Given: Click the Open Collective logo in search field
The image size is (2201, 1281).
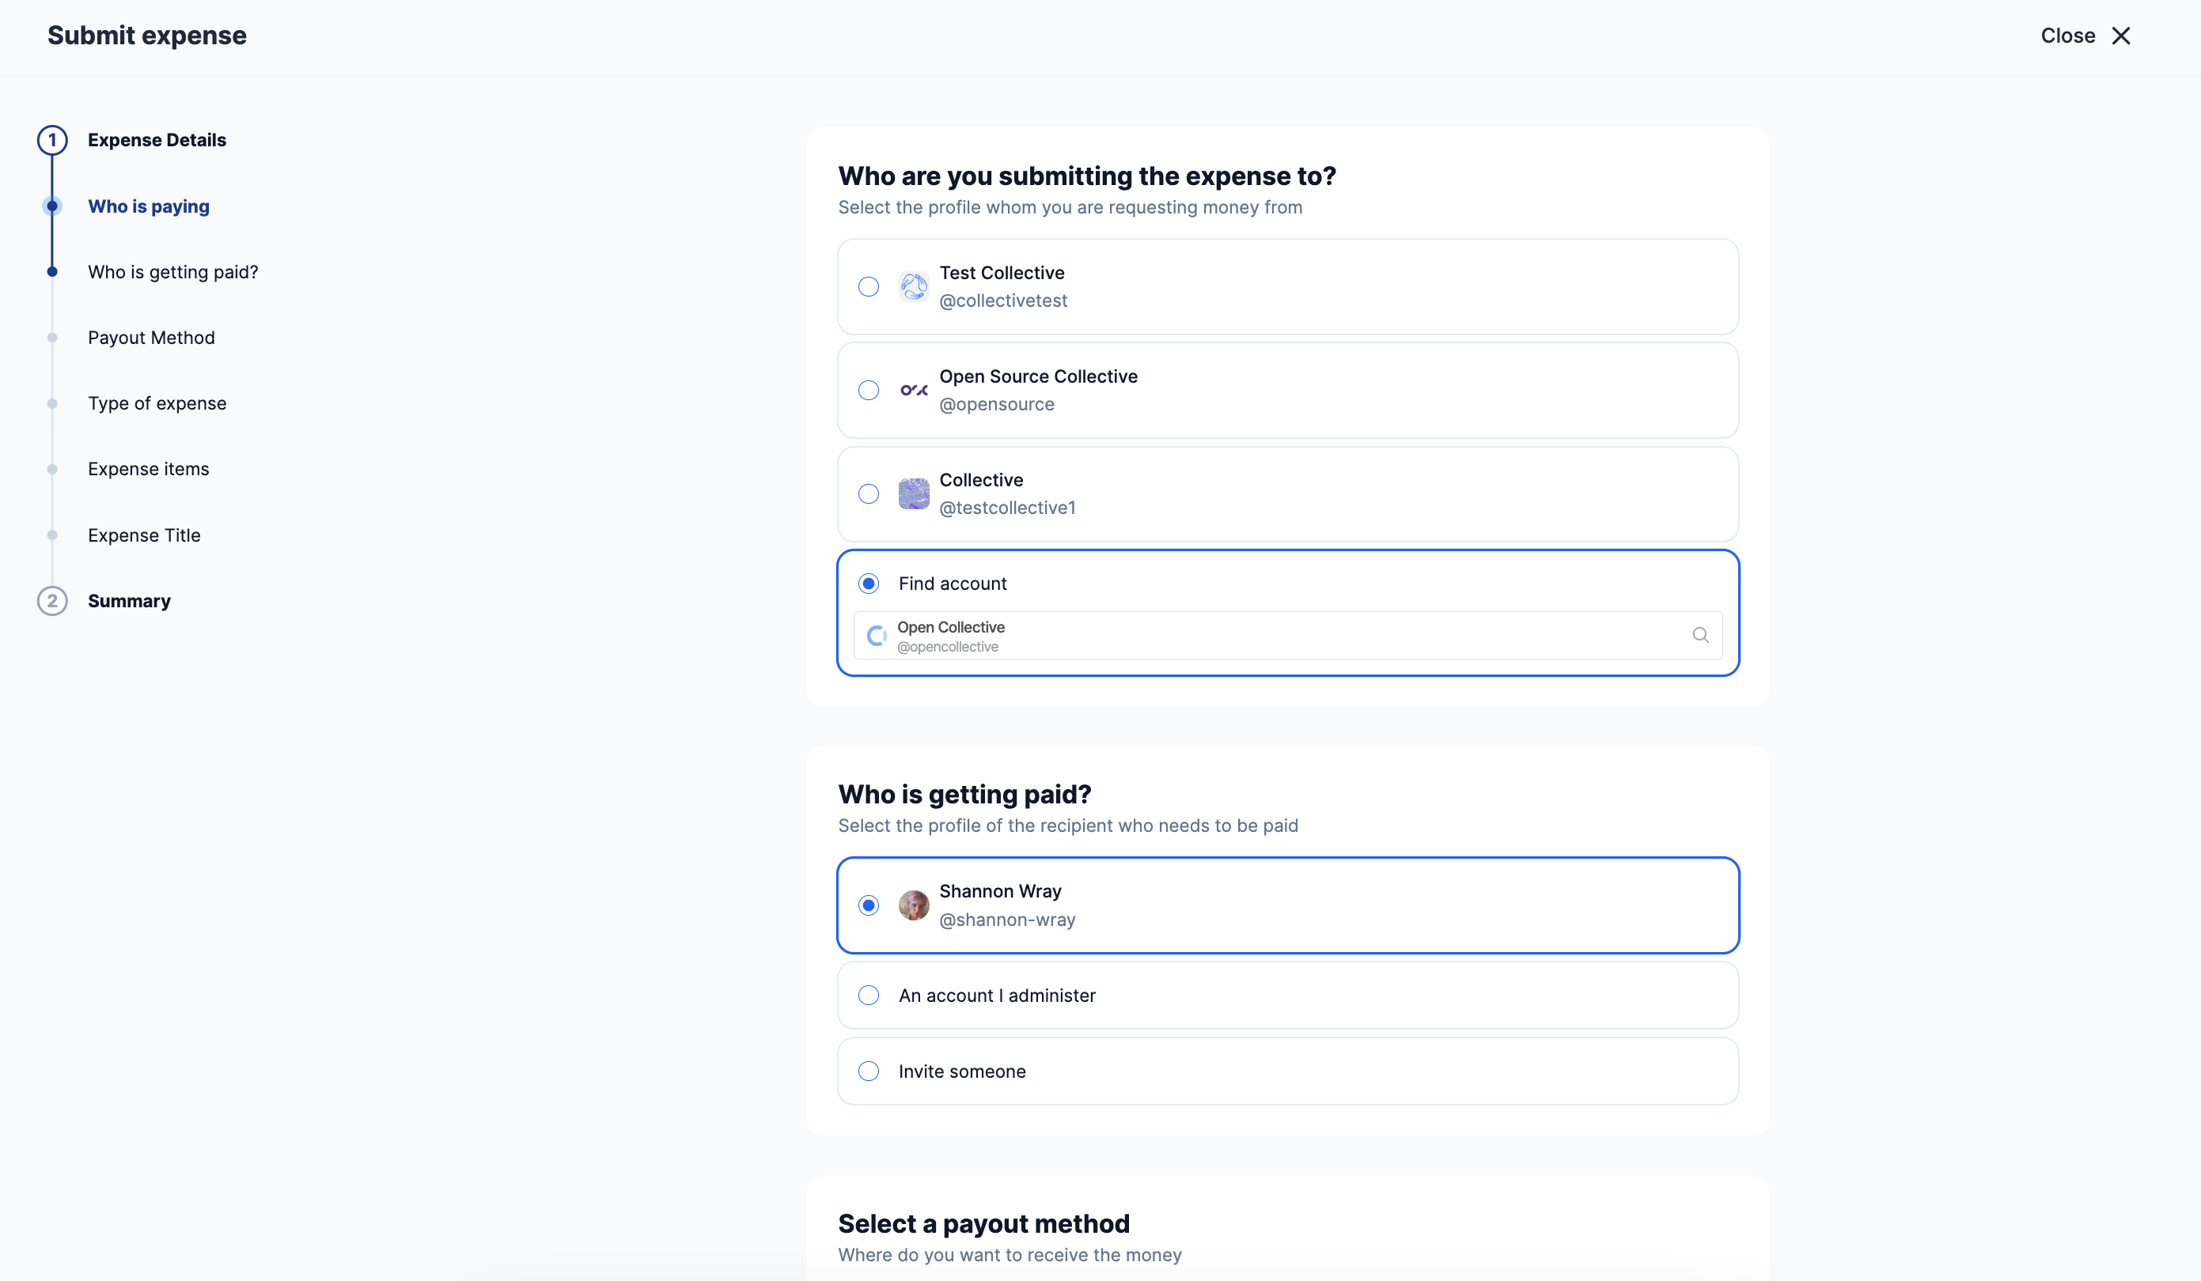Looking at the screenshot, I should [x=876, y=636].
